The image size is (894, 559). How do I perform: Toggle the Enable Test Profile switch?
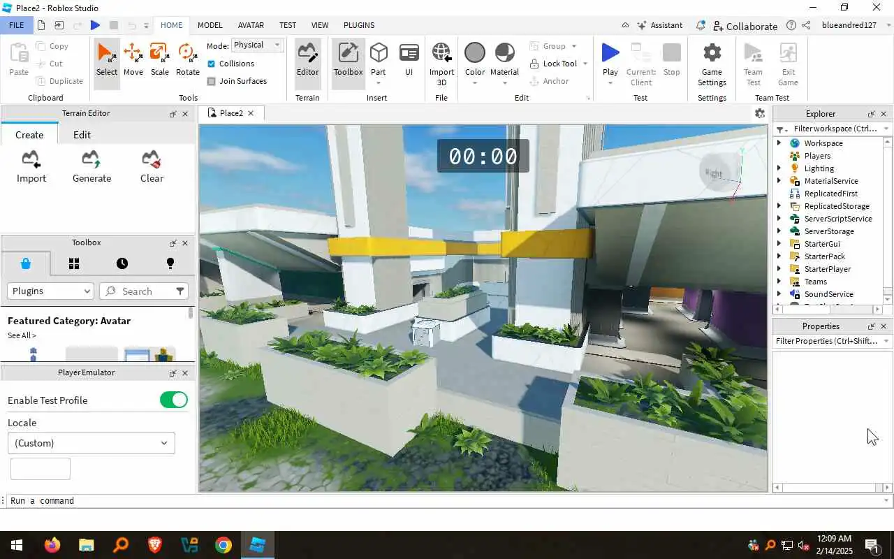tap(174, 400)
